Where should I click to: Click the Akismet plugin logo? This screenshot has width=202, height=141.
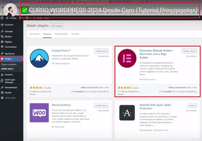click(x=127, y=113)
